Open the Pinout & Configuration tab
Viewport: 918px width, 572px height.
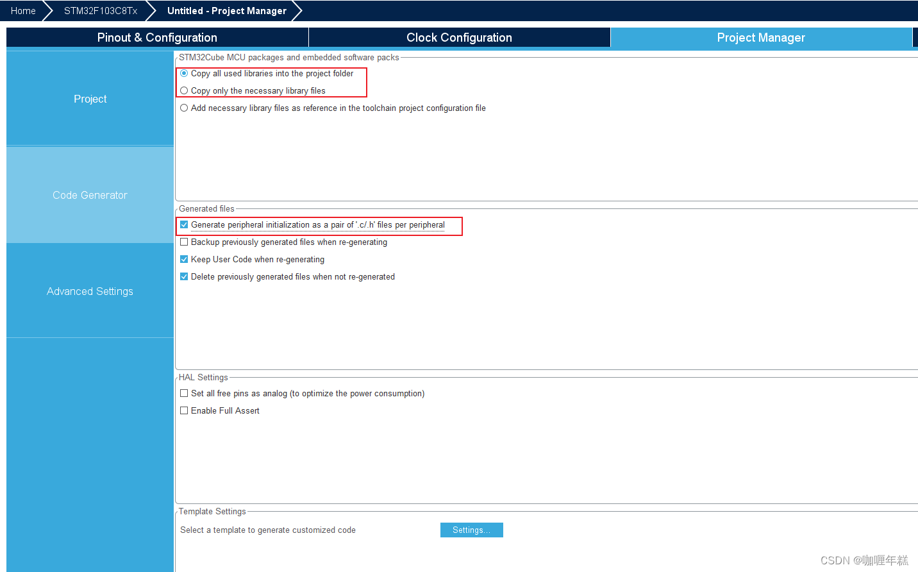157,38
